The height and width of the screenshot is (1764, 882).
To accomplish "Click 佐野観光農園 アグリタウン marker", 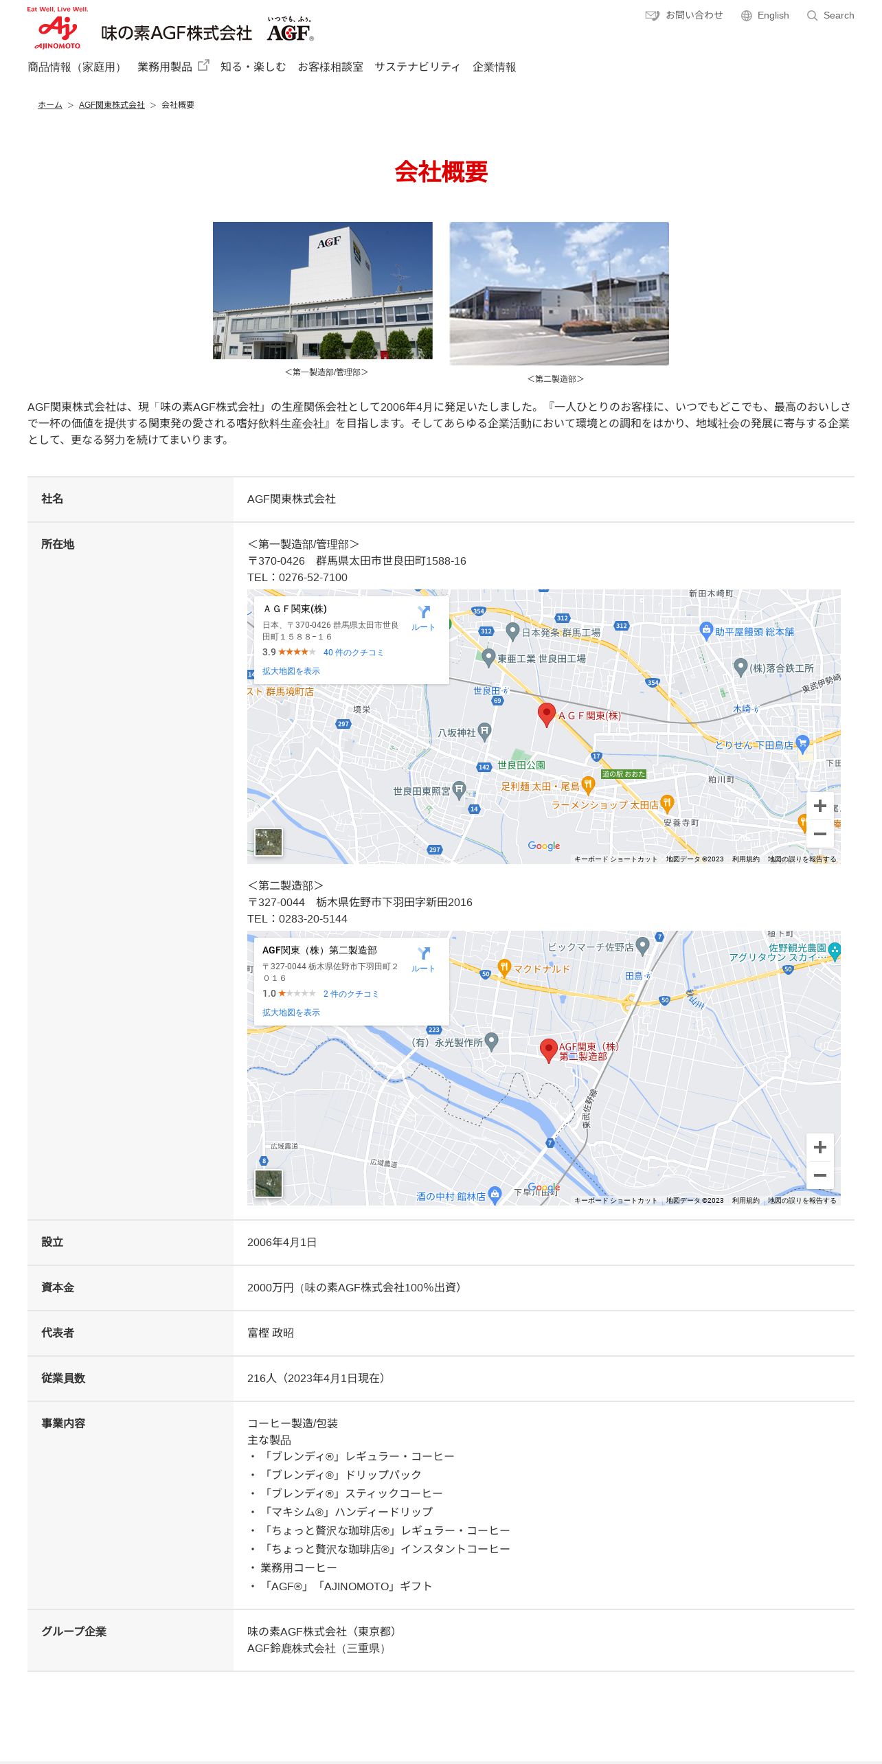I will click(x=835, y=951).
